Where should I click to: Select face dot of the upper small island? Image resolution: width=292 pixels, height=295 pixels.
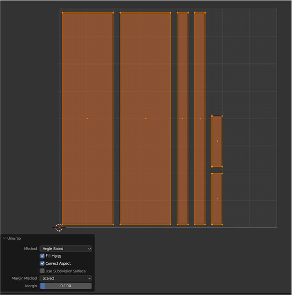tap(217, 141)
